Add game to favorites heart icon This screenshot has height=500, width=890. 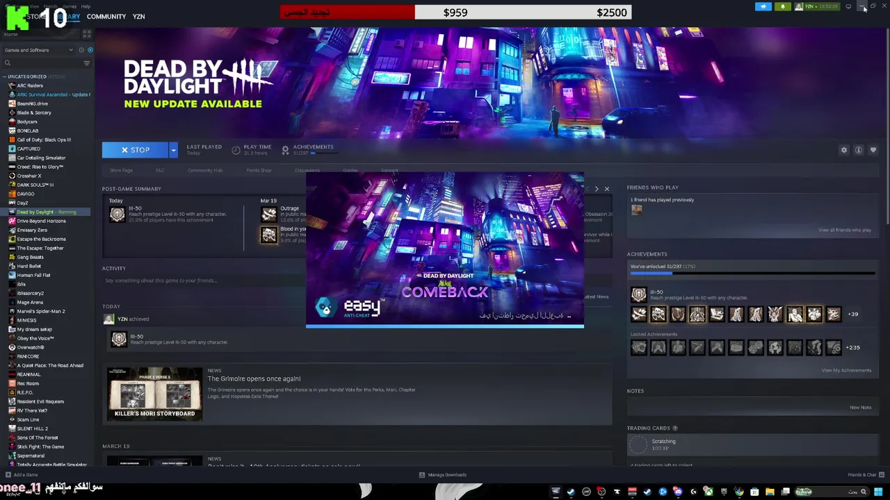click(x=873, y=150)
